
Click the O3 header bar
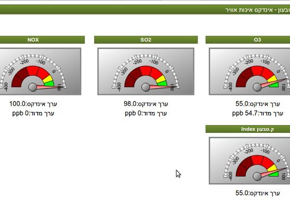tap(248, 40)
